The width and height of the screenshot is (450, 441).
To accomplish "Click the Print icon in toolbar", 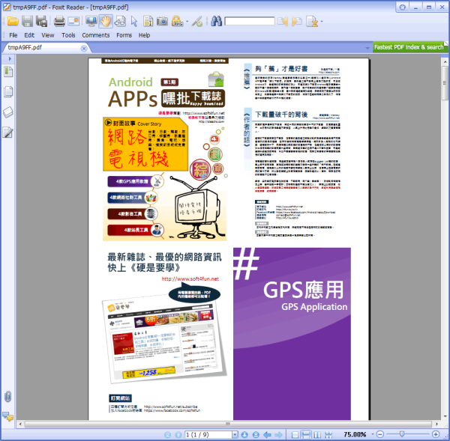I will tap(58, 21).
